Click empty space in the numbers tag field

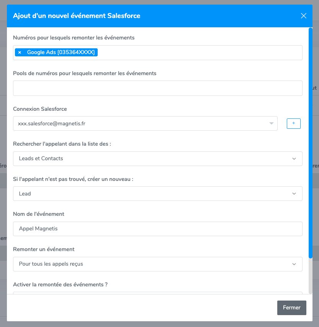(199, 53)
